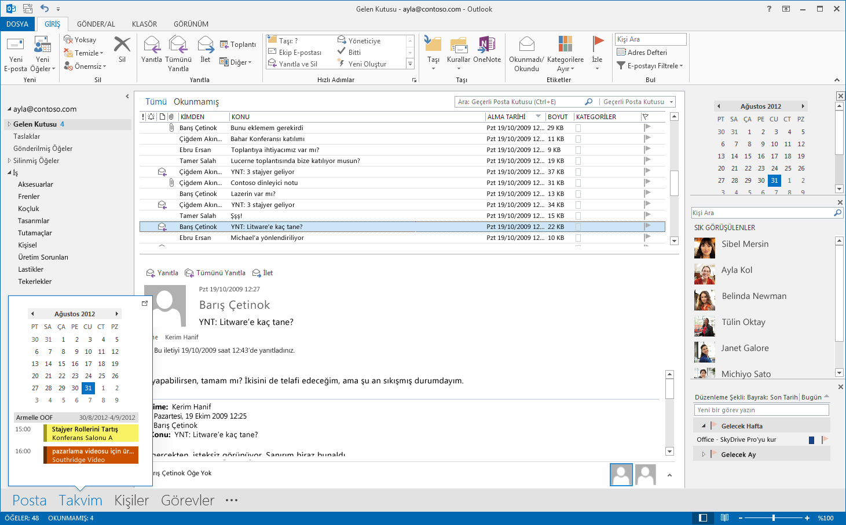The image size is (846, 525).
Task: Collapse the ayla@contoso.com account tree
Action: coord(9,109)
